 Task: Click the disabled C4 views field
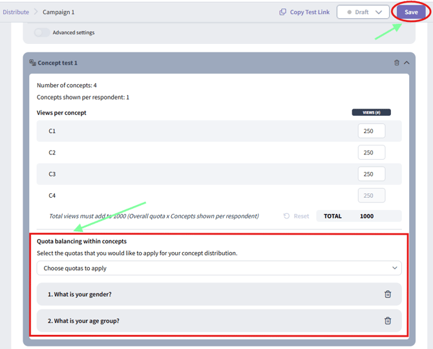pos(371,195)
